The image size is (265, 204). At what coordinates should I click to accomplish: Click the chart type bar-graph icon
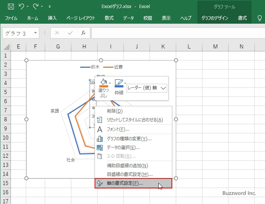tap(100, 139)
